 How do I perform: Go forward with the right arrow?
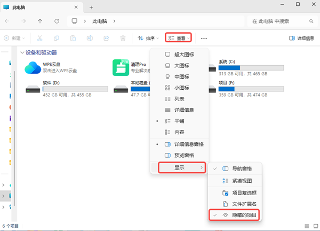pyautogui.click(x=23, y=21)
